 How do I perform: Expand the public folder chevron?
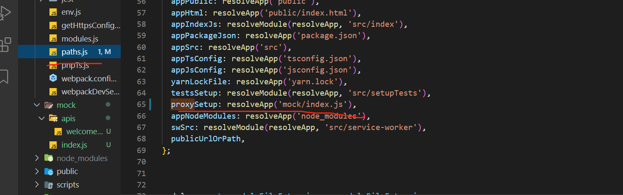pyautogui.click(x=37, y=172)
